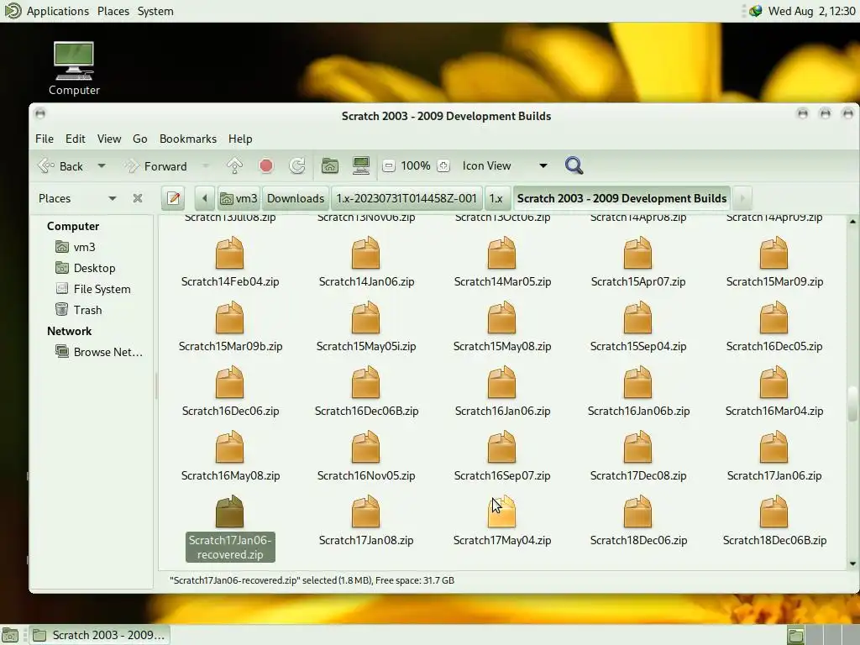Open the Edit menu

click(x=75, y=139)
